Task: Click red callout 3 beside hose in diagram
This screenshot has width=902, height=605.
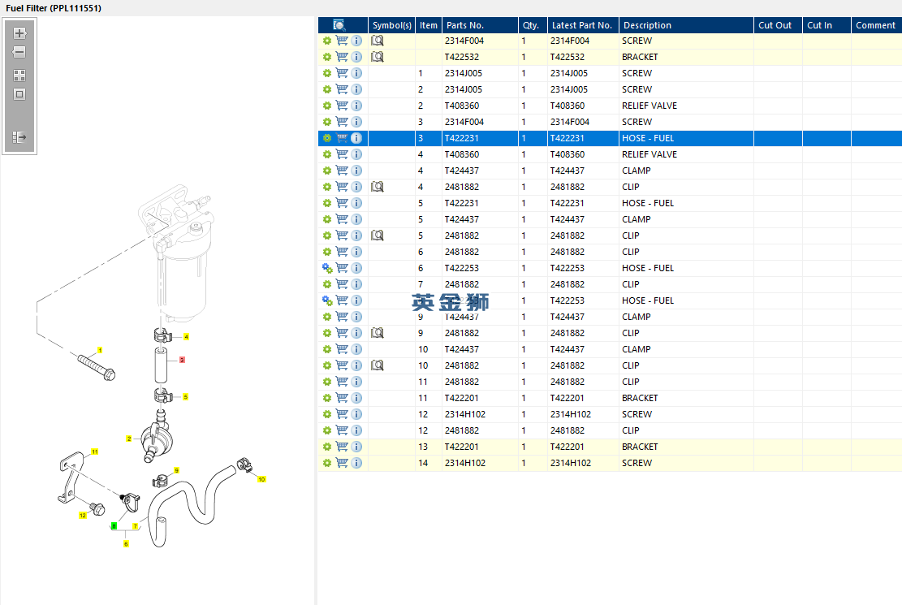Action: tap(182, 360)
